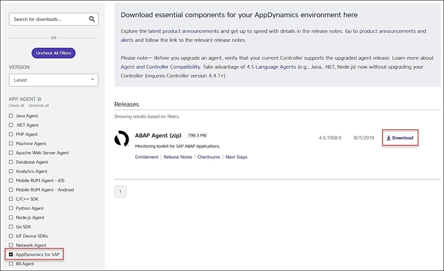This screenshot has height=271, width=444.
Task: Open the Release Notes link
Action: click(x=178, y=157)
